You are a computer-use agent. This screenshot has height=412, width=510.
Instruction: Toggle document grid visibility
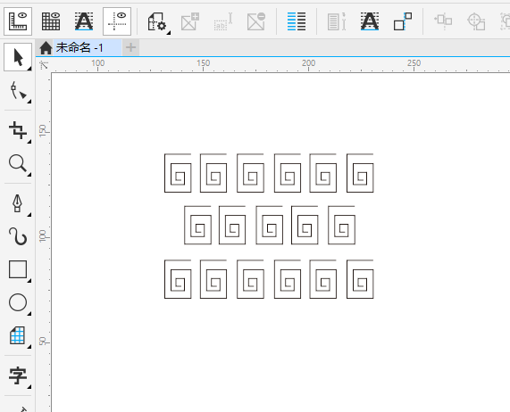click(51, 21)
